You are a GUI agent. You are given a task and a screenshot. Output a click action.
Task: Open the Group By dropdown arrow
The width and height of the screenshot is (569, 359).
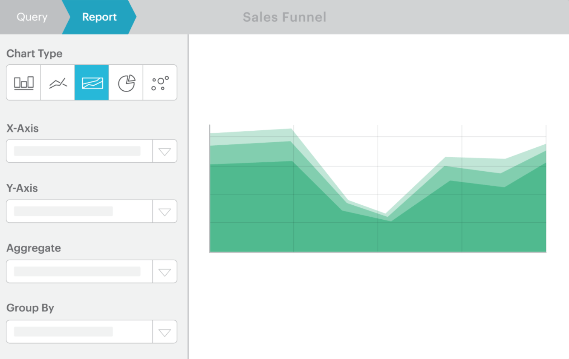165,332
